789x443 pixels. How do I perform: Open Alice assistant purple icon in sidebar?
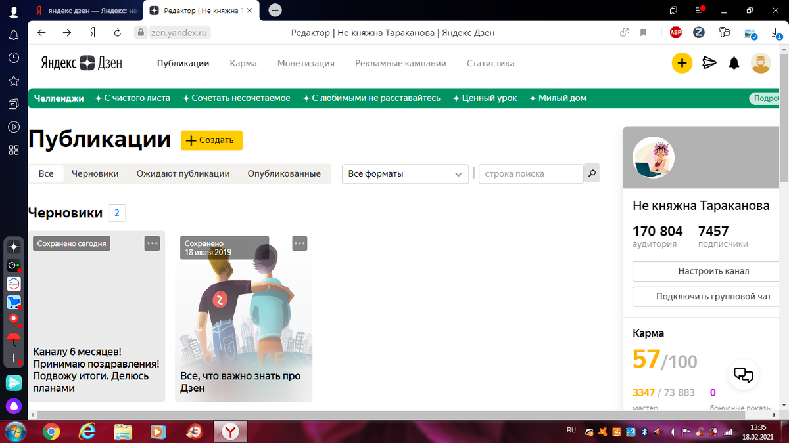click(x=13, y=406)
